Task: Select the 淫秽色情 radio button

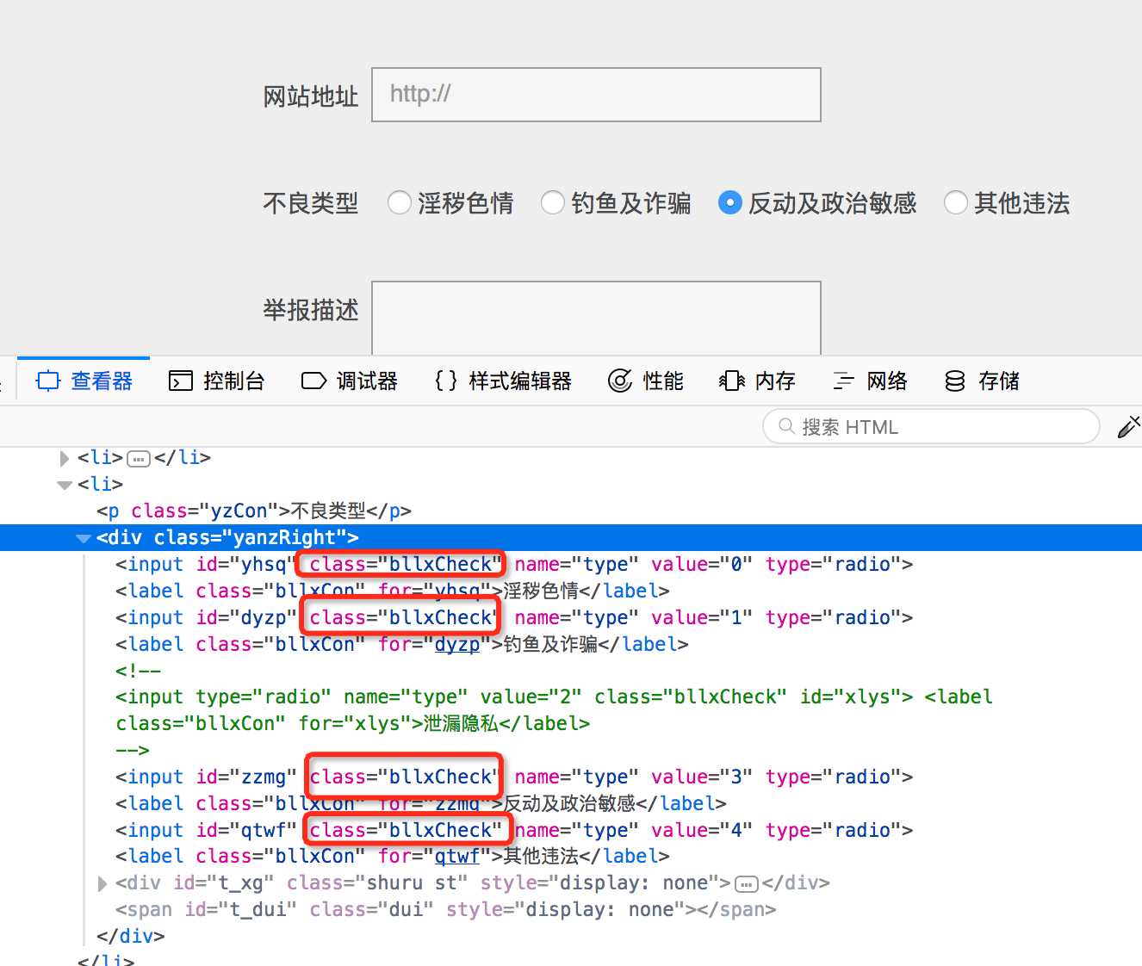Action: [x=399, y=203]
